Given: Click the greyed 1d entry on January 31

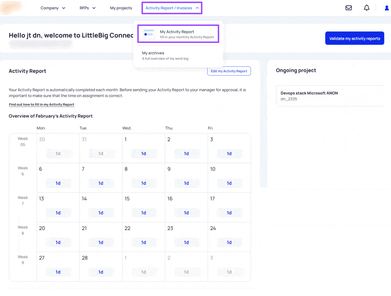Looking at the screenshot, I should 101,154.
